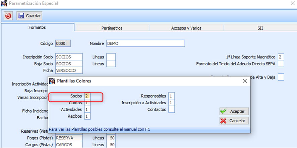
Task: Click the Socios template number field
Action: click(x=87, y=96)
